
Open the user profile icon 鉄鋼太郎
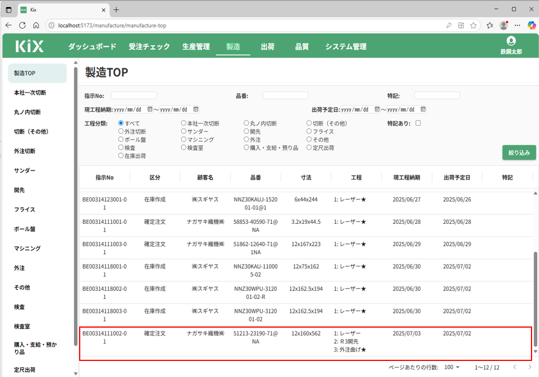511,45
